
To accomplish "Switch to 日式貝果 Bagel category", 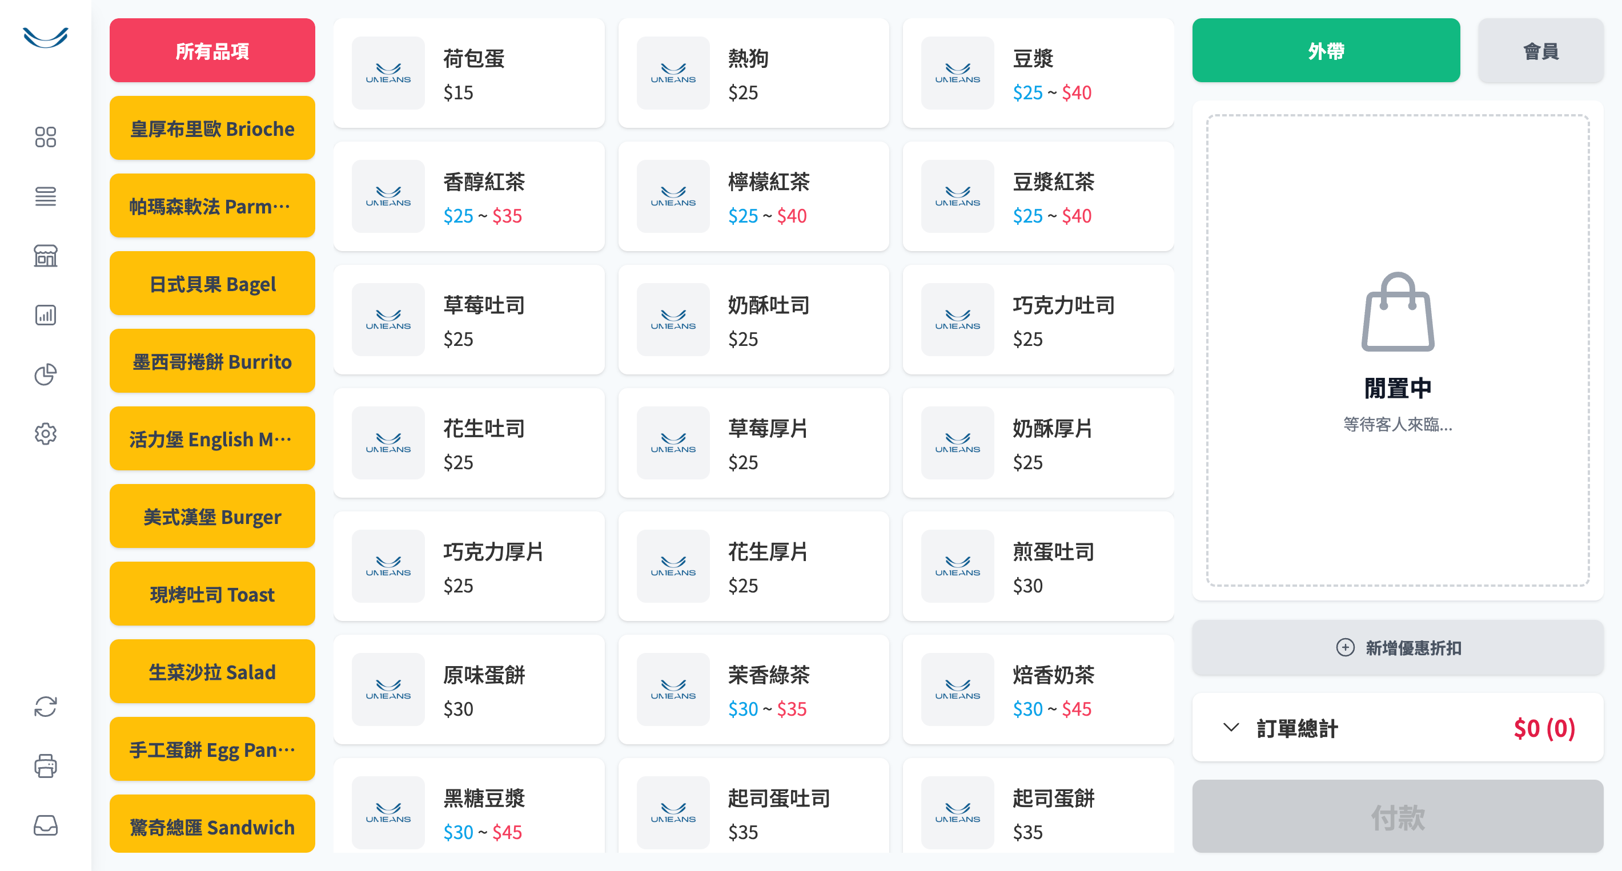I will pos(212,284).
